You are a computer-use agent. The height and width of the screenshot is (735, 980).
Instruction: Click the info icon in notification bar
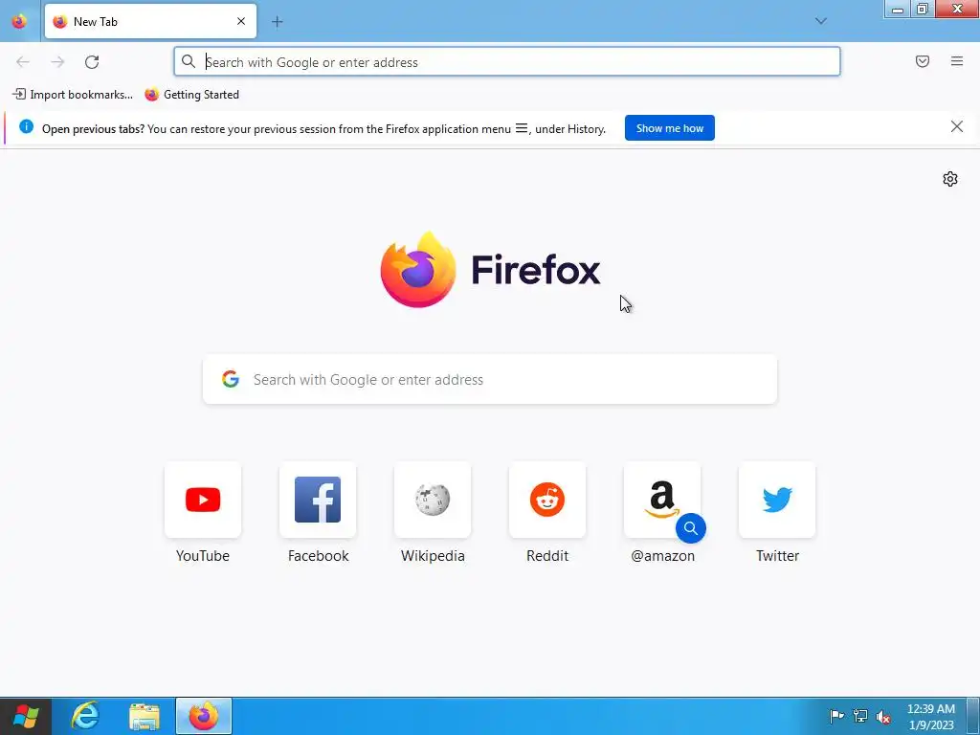click(26, 127)
